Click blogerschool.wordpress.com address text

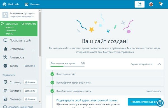point(22,17)
